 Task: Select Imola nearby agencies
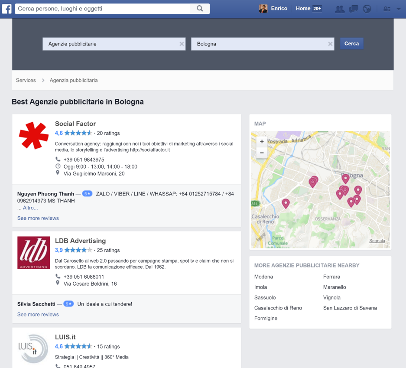(260, 287)
